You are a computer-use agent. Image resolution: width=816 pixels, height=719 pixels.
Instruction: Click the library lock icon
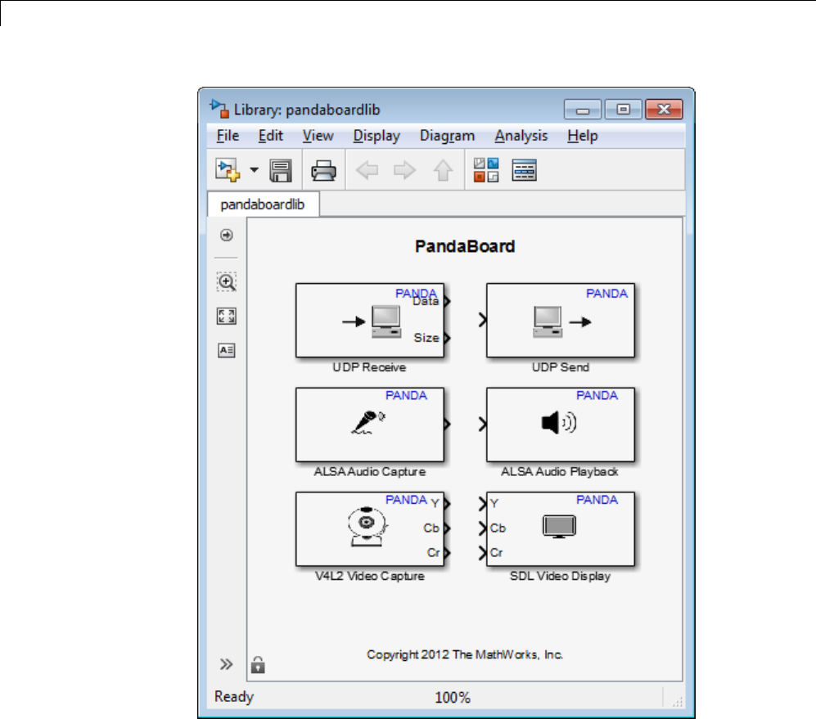coord(258,665)
